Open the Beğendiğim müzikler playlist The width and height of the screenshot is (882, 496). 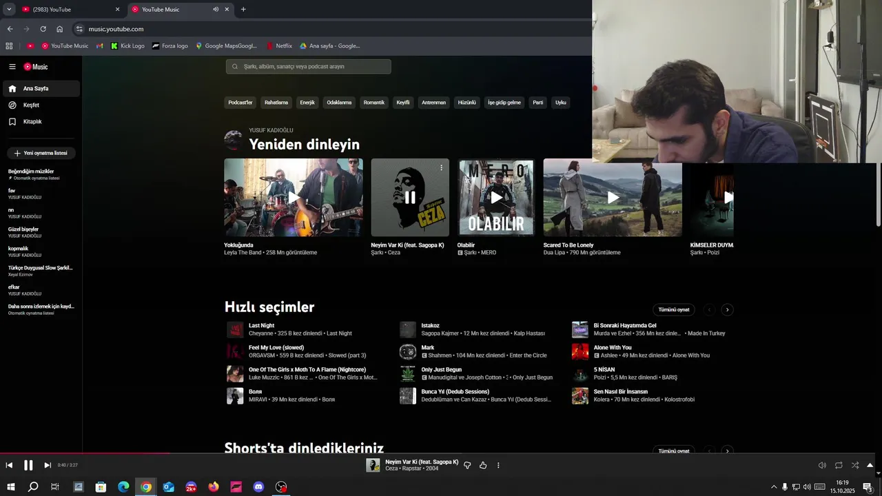click(x=41, y=174)
